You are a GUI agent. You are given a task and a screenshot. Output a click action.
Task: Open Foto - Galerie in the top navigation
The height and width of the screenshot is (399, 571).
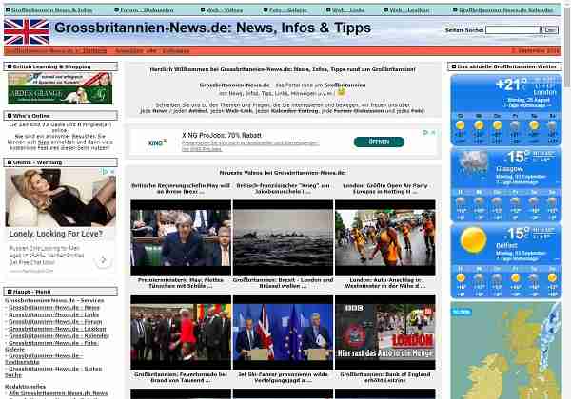point(288,9)
